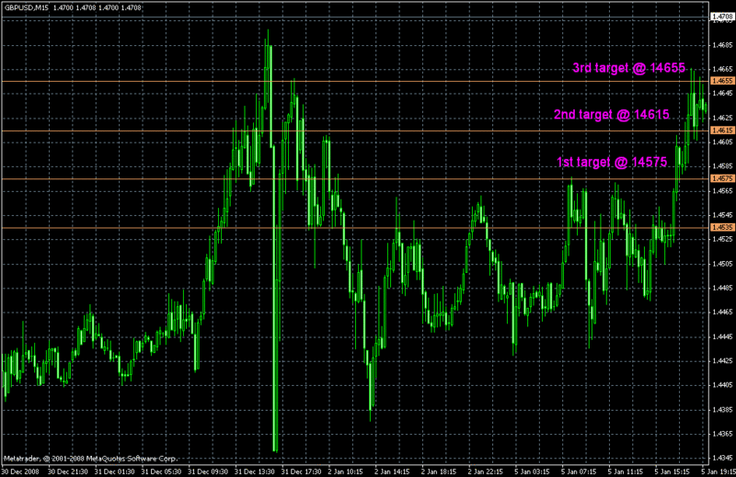736x477 pixels.
Task: Click the 1.4685 price scale value
Action: (x=723, y=46)
